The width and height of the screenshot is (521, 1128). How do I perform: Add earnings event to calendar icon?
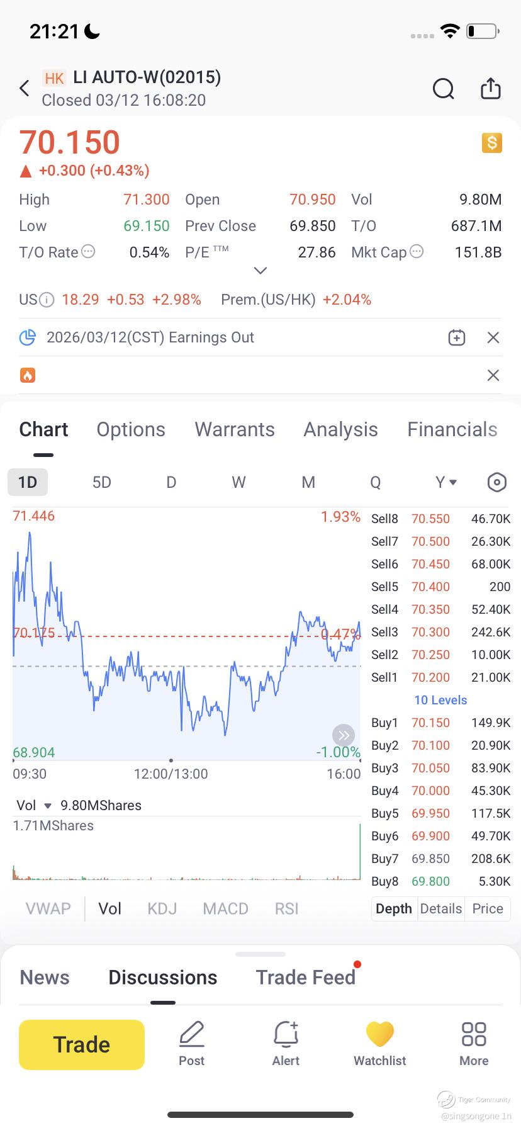coord(456,338)
